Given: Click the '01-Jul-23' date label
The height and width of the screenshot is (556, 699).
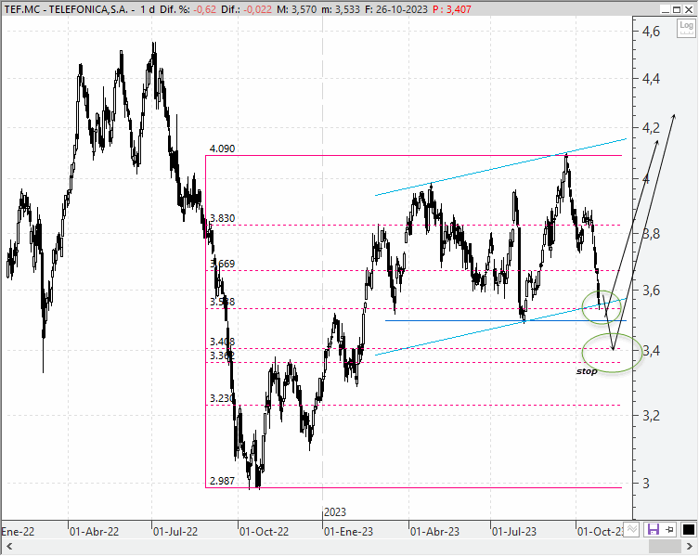Looking at the screenshot, I should [x=514, y=532].
